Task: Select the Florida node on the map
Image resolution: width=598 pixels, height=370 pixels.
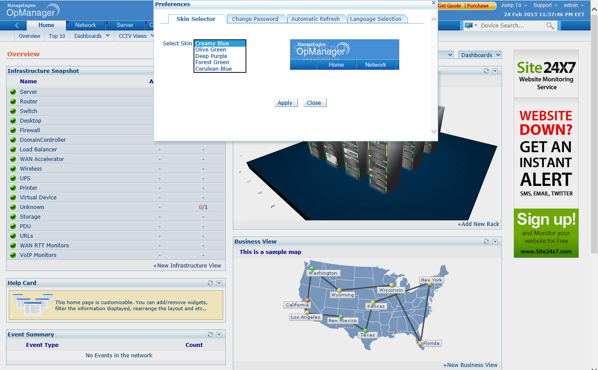Action: coord(420,343)
